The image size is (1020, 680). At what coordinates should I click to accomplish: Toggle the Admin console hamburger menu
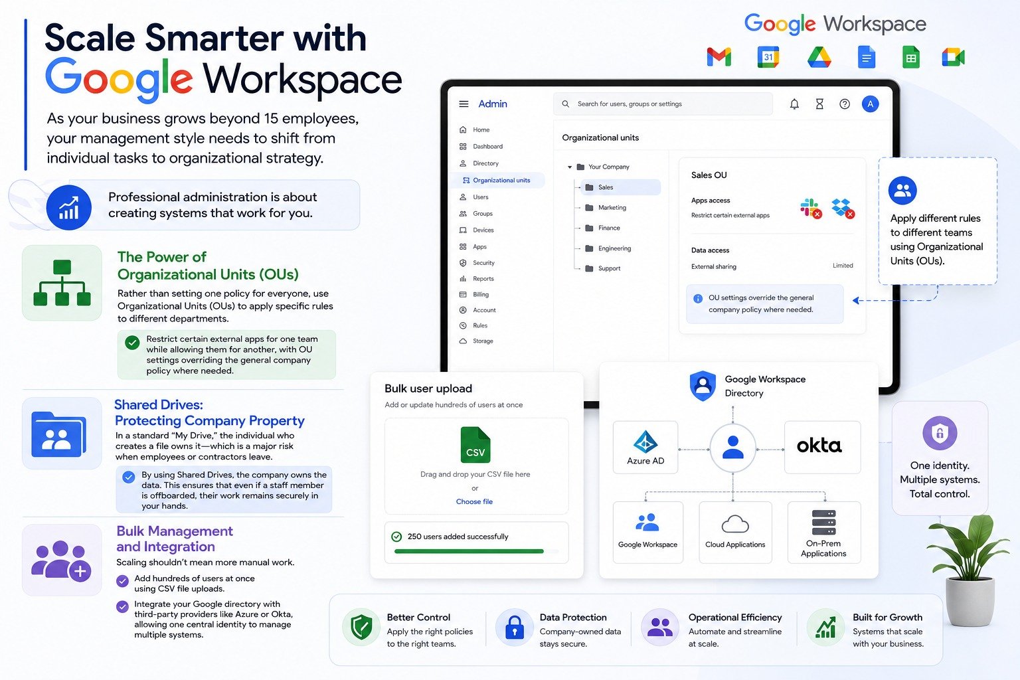point(464,104)
